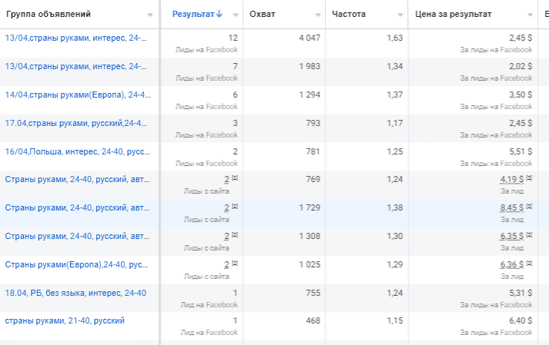549x345 pixels.
Task: Open the 16/04,Польша, интерес ad set
Action: pyautogui.click(x=77, y=151)
